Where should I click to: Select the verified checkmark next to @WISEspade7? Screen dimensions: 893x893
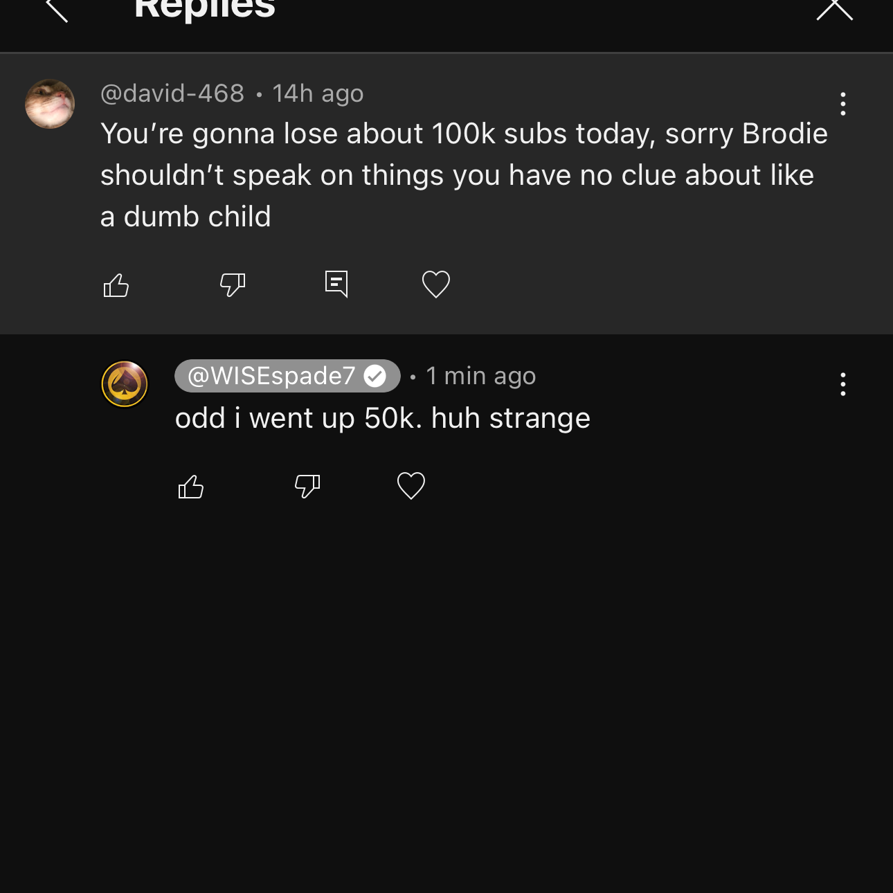point(375,376)
